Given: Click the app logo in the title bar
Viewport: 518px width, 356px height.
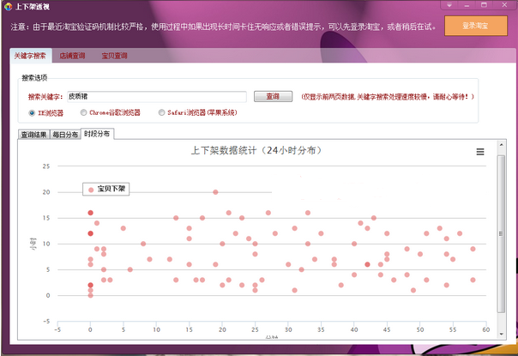Looking at the screenshot, I should coord(8,7).
